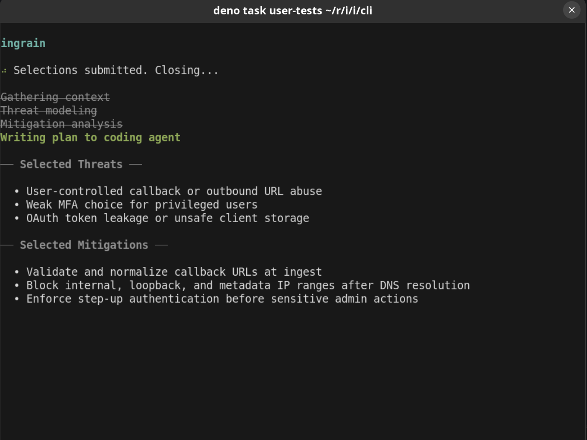Click the Selected Mitigations section heading
Screen dimensions: 587x440
(x=84, y=245)
